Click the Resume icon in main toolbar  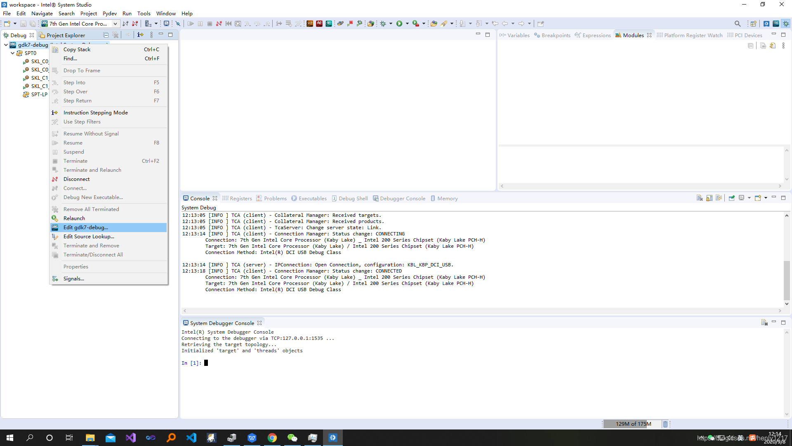(191, 24)
